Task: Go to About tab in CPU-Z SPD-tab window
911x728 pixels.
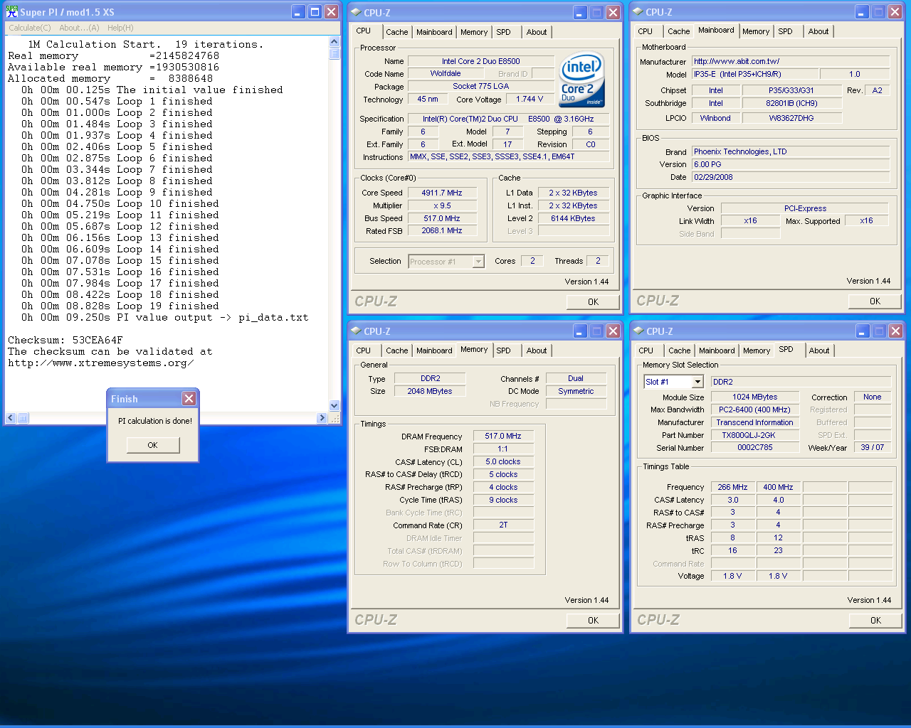Action: point(819,350)
